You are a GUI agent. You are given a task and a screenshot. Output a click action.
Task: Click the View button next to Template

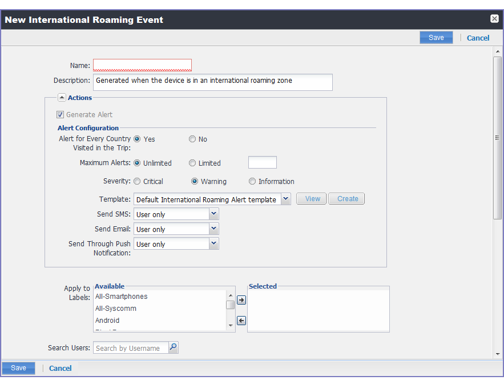tap(311, 198)
